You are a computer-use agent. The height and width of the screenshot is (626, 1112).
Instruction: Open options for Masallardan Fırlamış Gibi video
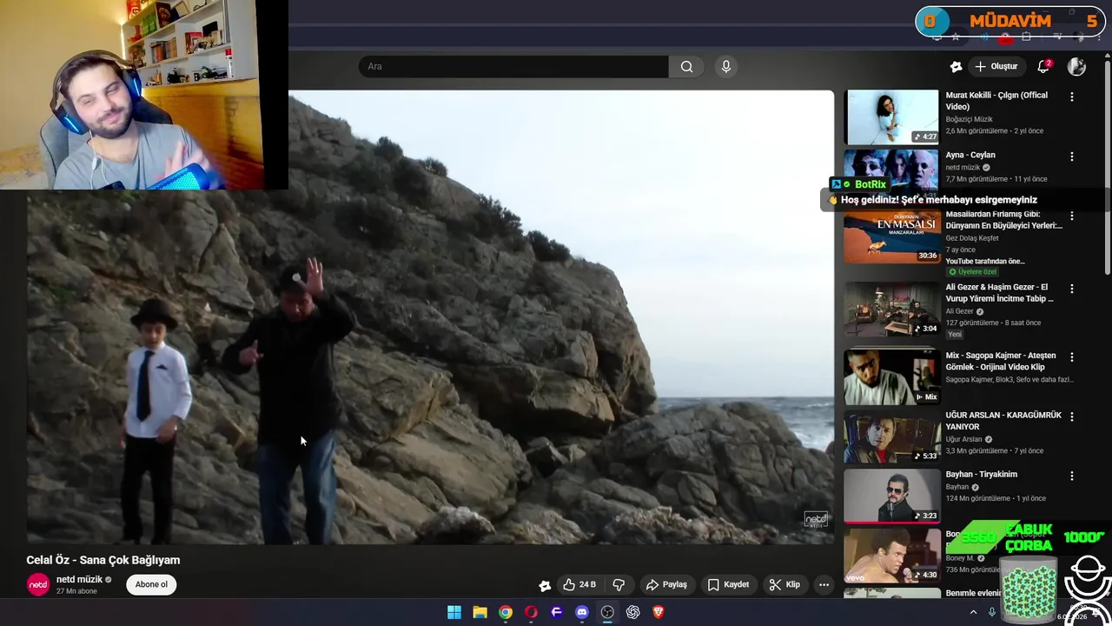click(x=1071, y=216)
